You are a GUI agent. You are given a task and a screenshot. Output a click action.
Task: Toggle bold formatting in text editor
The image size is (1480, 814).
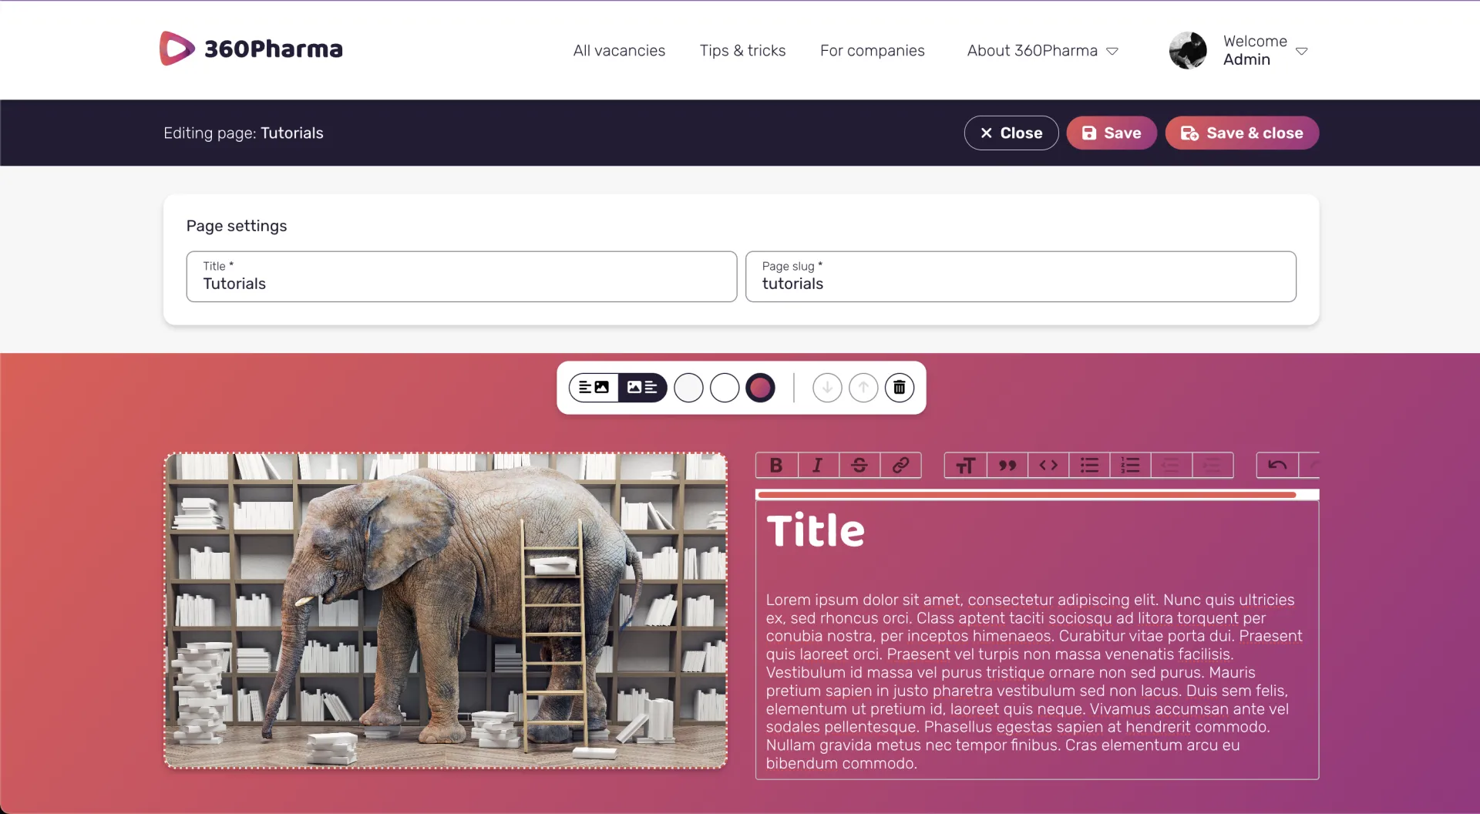[776, 465]
